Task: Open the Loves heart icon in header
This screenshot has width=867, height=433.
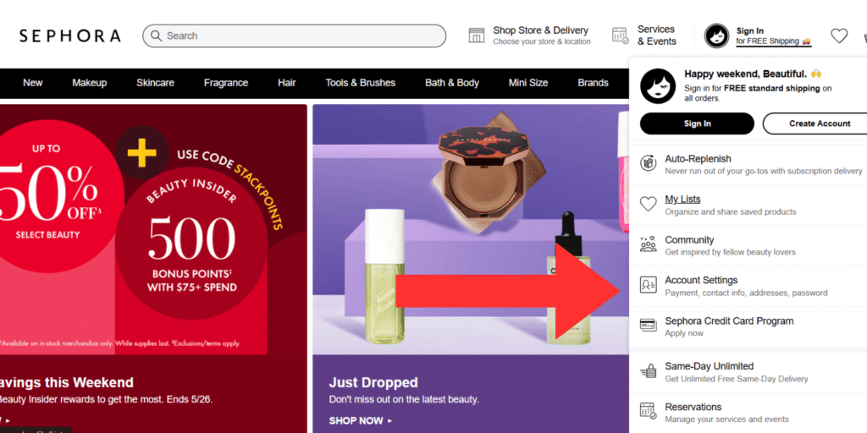Action: pyautogui.click(x=839, y=36)
